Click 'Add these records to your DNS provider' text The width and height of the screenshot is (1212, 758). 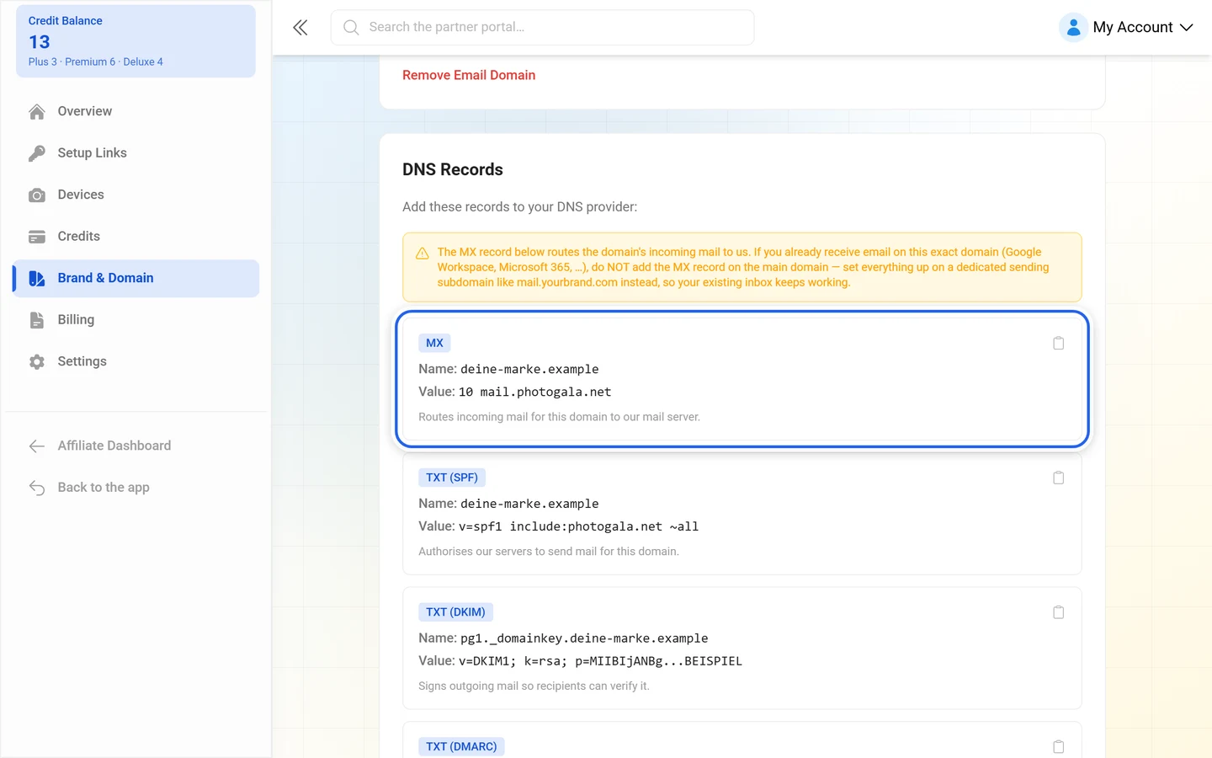click(520, 207)
